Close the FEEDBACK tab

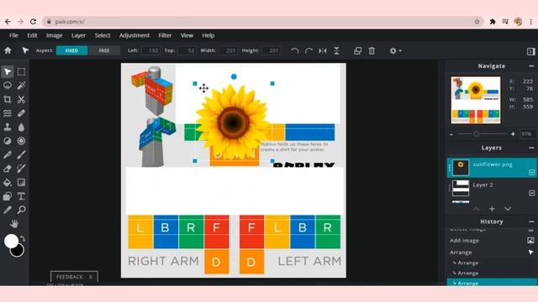[x=91, y=277]
